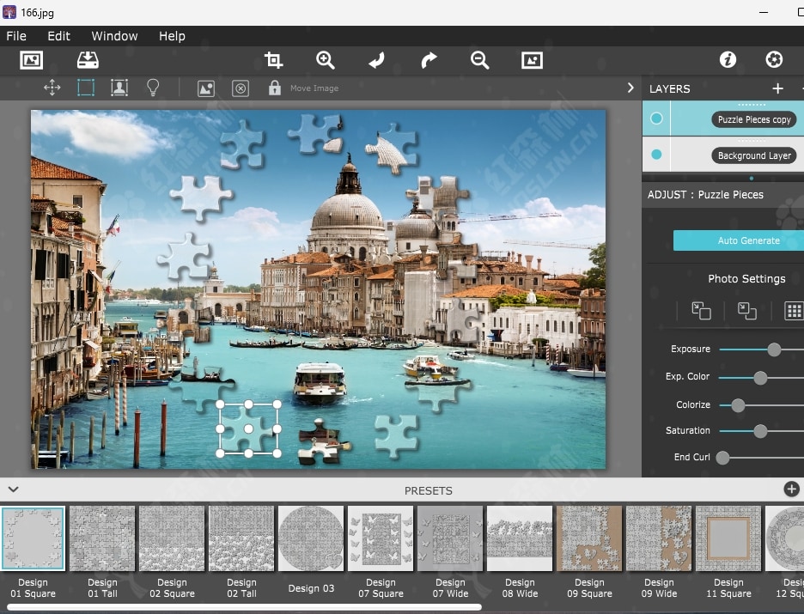Viewport: 804px width, 614px height.
Task: Choose the Design 03 preset thumbnail
Action: point(311,538)
